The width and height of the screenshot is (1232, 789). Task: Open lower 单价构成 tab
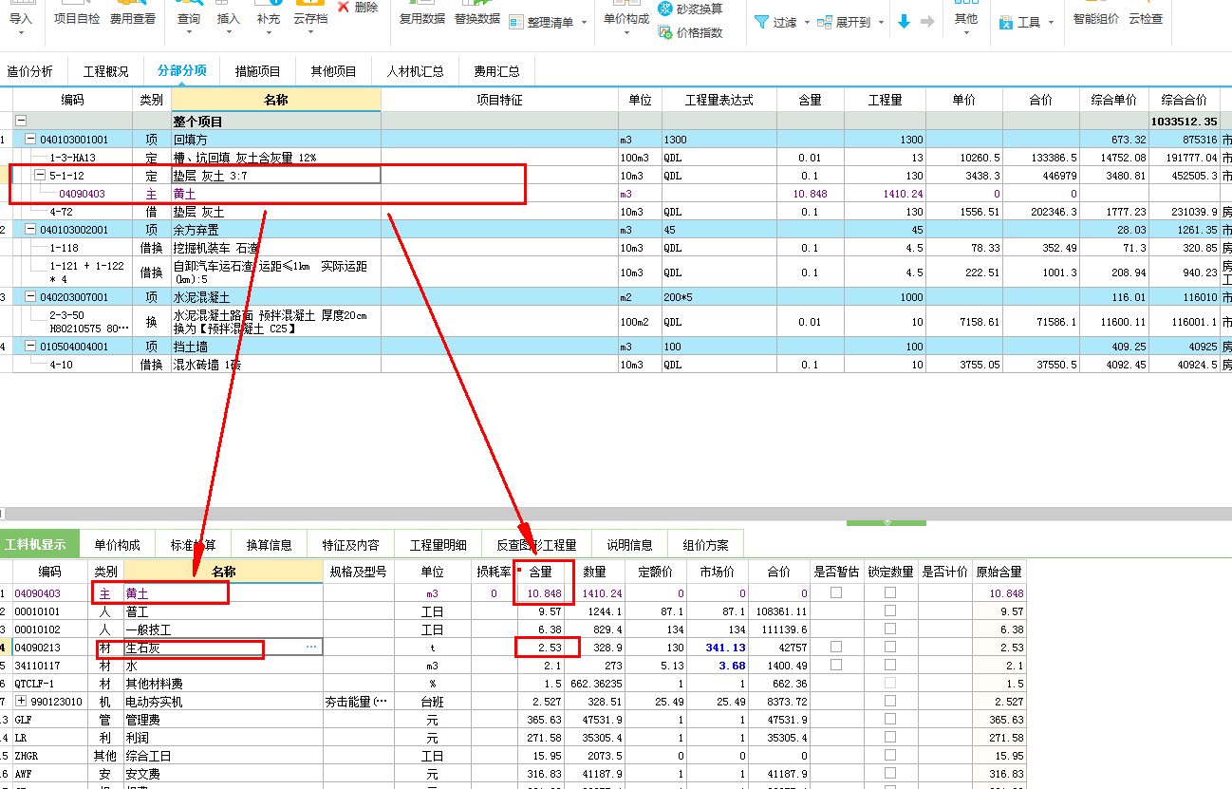click(x=117, y=545)
